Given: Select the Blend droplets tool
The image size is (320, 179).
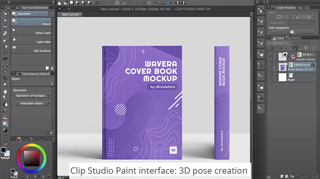Looking at the screenshot, I should (x=5, y=104).
